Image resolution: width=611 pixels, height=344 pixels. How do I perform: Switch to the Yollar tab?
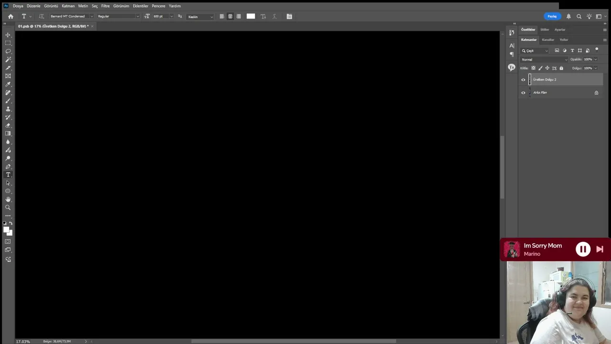[564, 40]
